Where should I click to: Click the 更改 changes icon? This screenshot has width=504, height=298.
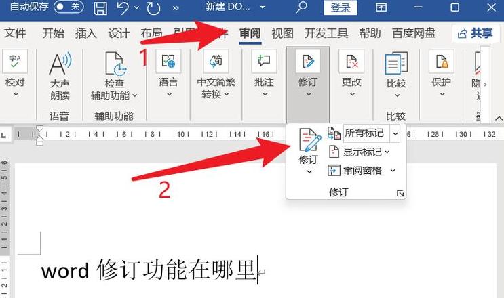(x=351, y=61)
